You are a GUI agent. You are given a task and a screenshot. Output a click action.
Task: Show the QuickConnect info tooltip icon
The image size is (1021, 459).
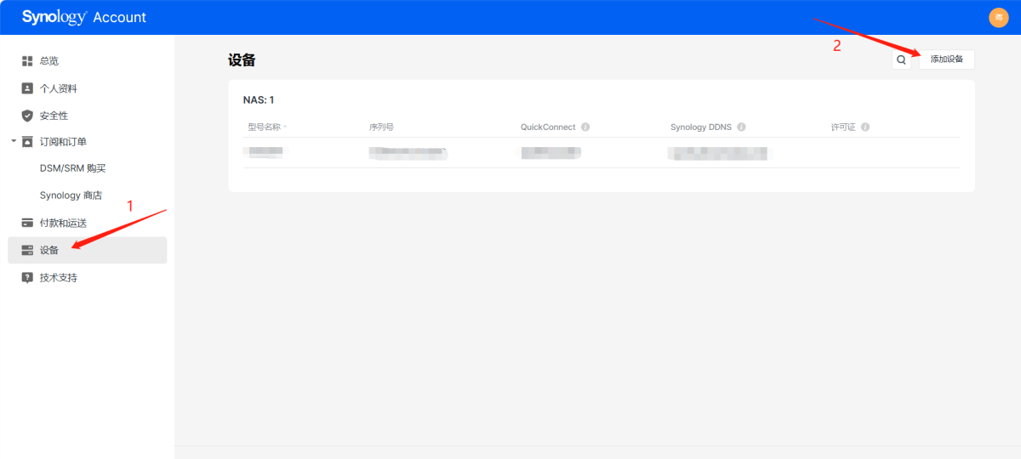pyautogui.click(x=585, y=127)
